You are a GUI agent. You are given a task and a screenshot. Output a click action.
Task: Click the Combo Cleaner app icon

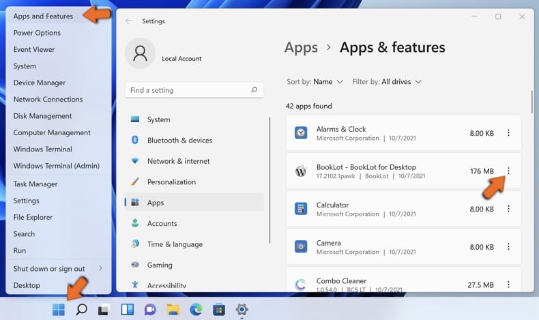point(300,285)
